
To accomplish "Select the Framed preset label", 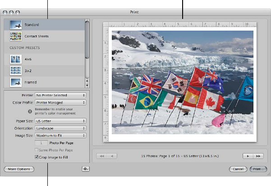I will point(30,82).
